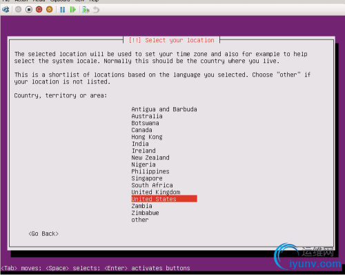This screenshot has width=345, height=275.
Task: Pause the virtual machine
Action: point(62,10)
